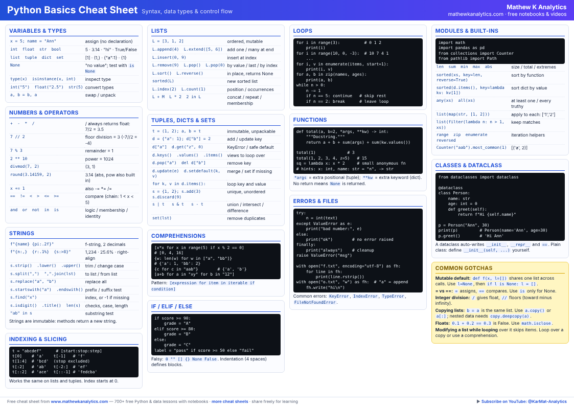
Task: Select 'd.keys() .values() .items()' row
Action: pos(216,155)
